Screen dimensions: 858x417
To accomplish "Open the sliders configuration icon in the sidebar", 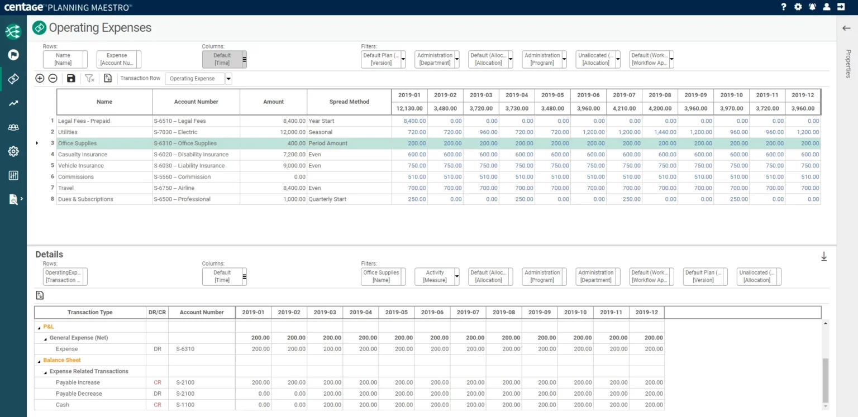I will tap(13, 175).
